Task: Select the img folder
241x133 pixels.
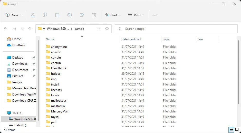Action: (54, 79)
